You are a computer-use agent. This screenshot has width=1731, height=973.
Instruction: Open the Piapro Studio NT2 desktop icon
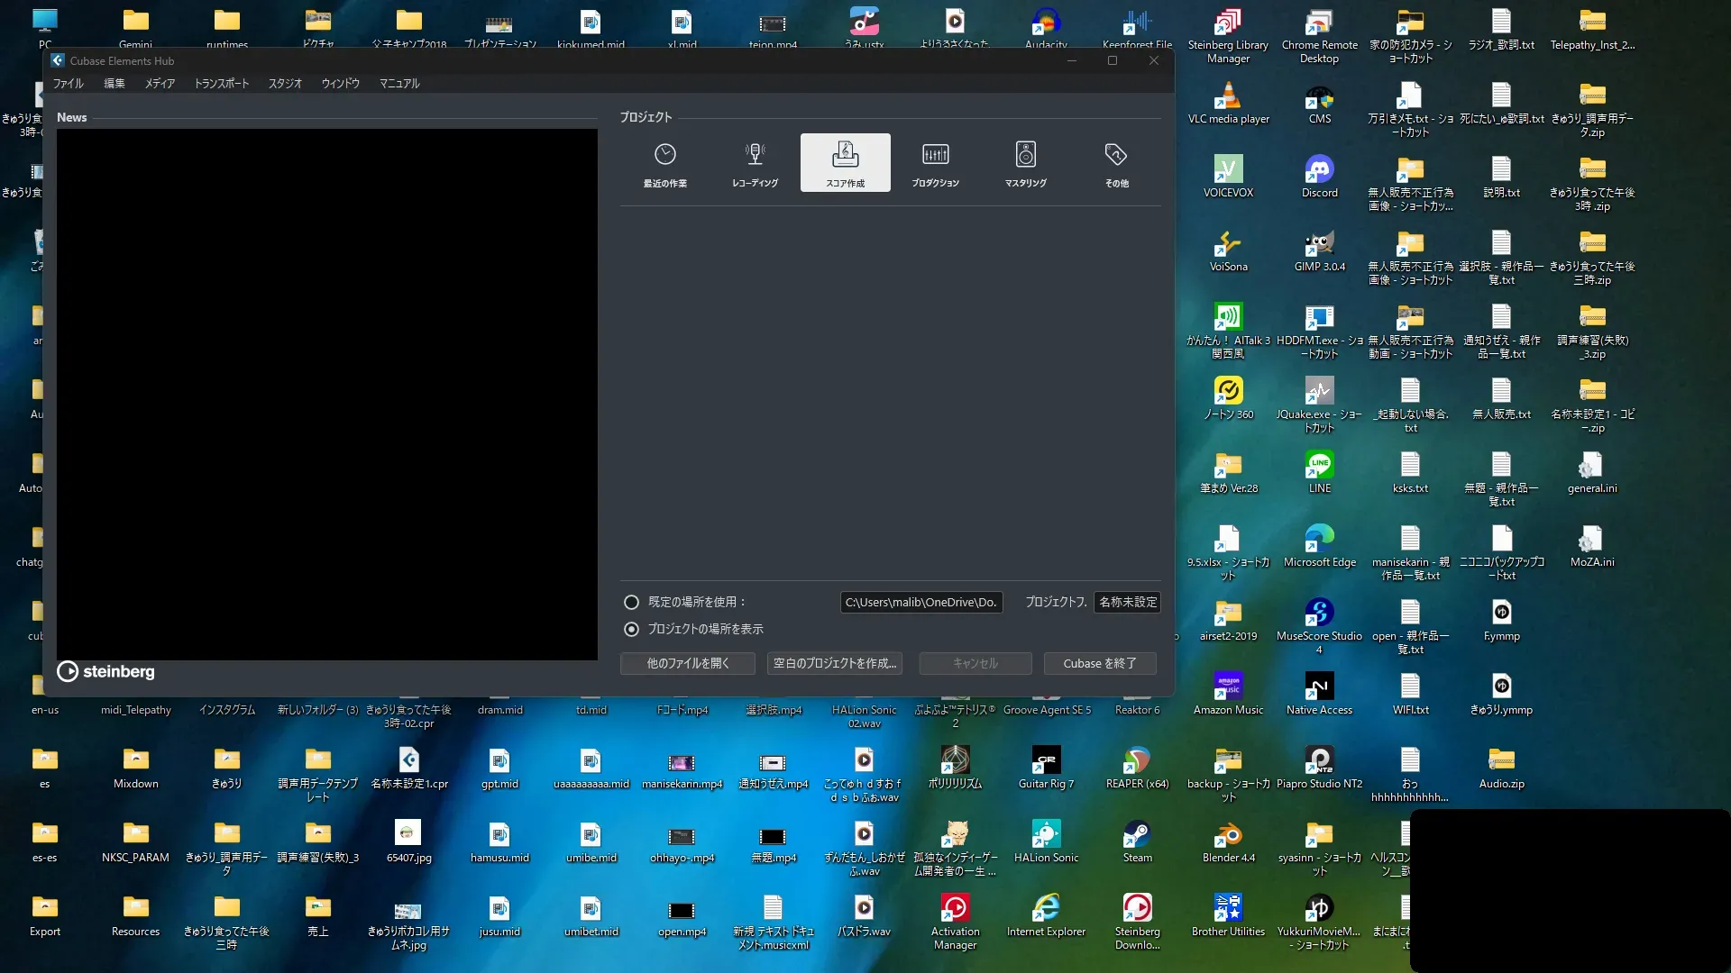1319,761
